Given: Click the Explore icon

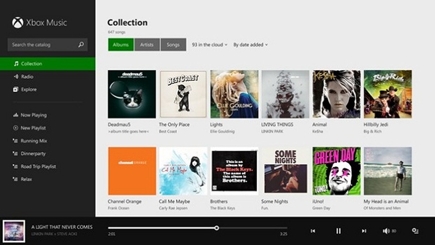Looking at the screenshot, I should (x=16, y=89).
